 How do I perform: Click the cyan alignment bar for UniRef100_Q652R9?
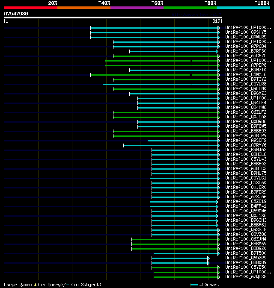point(181,258)
